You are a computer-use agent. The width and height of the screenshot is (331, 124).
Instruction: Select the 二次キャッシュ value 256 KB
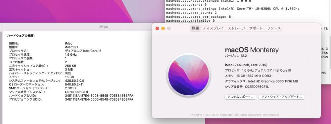[x=71, y=66]
